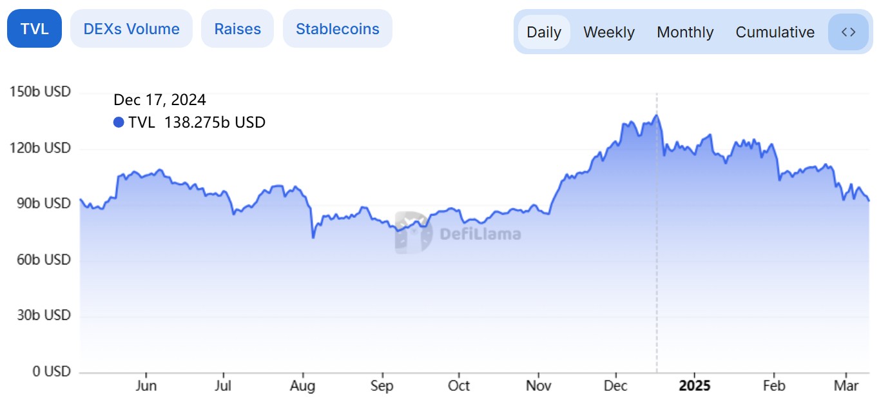Select the TVL chart tab
Screen dimensions: 890x403
point(34,29)
